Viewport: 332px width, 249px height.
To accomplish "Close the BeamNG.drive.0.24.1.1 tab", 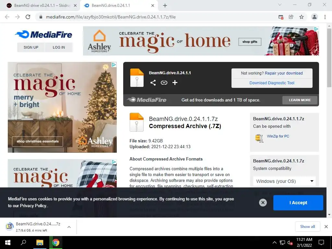I will (153, 6).
